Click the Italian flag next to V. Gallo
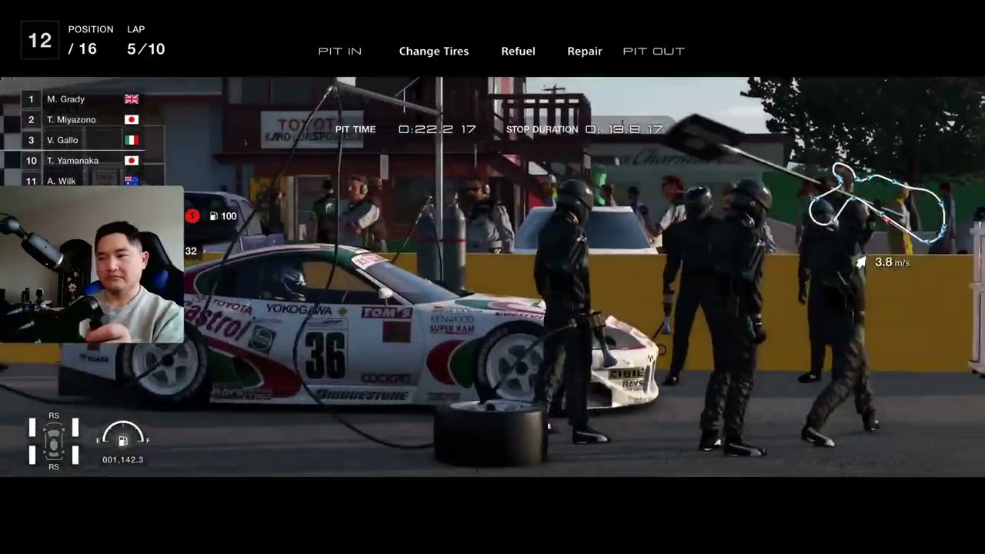 132,140
